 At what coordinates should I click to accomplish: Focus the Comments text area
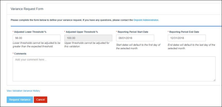click(x=114, y=69)
